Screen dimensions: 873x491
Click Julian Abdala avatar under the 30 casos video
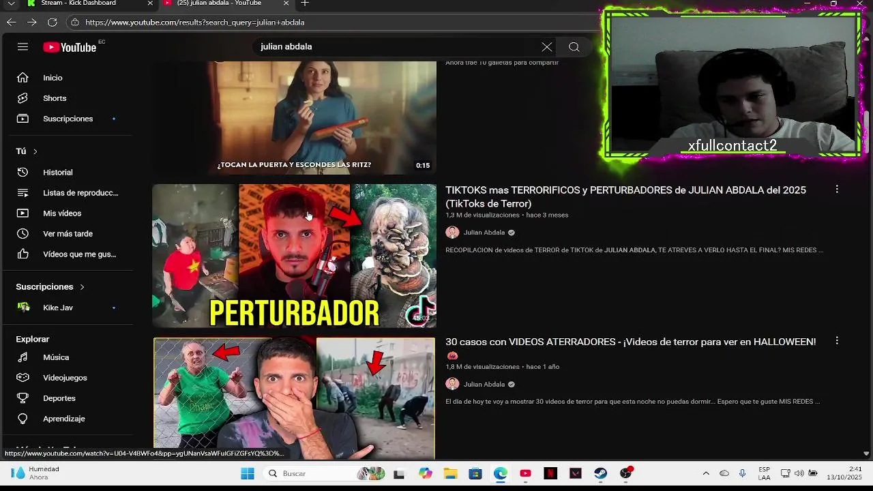[452, 385]
